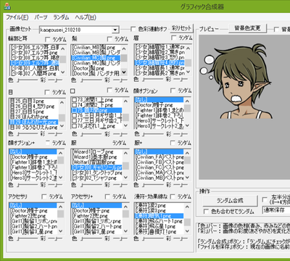Click the 彩リセット button
This screenshot has height=261, width=290.
[181, 28]
